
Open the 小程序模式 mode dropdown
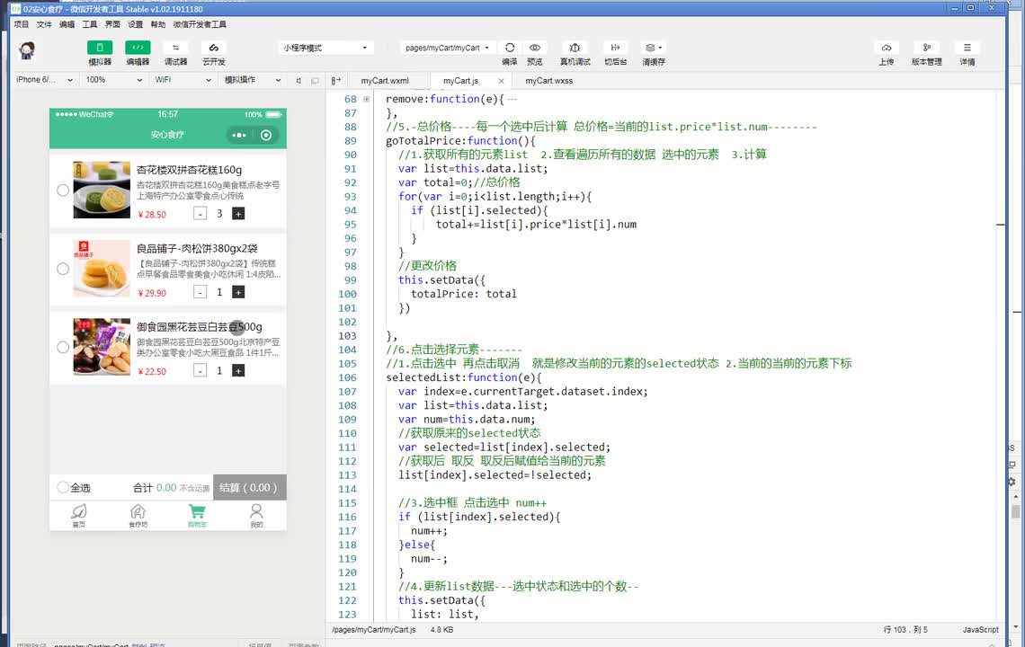coord(325,48)
